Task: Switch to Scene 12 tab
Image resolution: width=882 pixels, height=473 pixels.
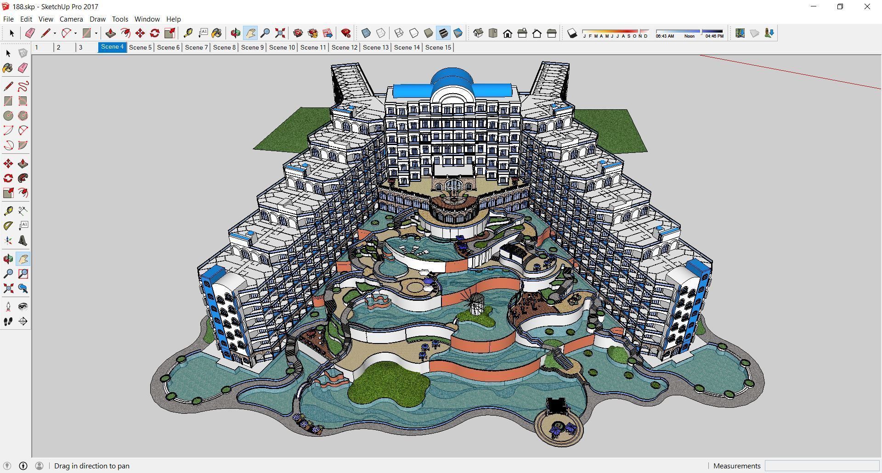Action: (345, 47)
